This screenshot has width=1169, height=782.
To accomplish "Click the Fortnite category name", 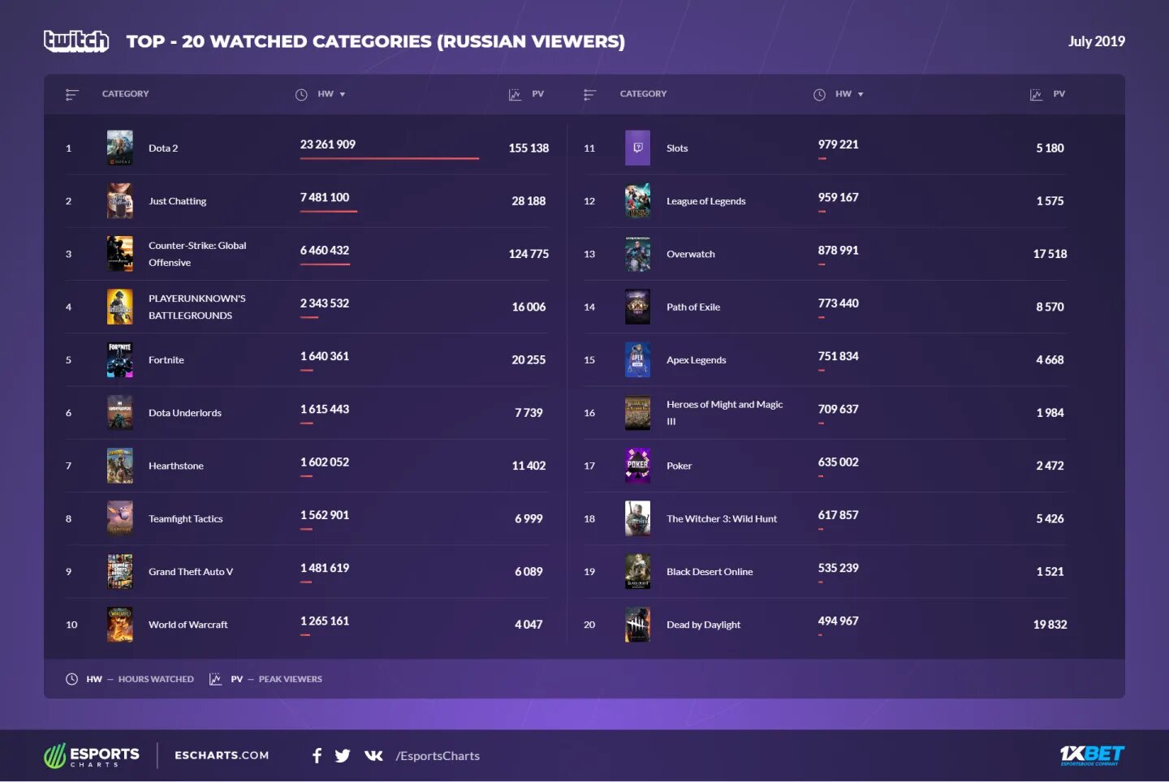I will [166, 360].
